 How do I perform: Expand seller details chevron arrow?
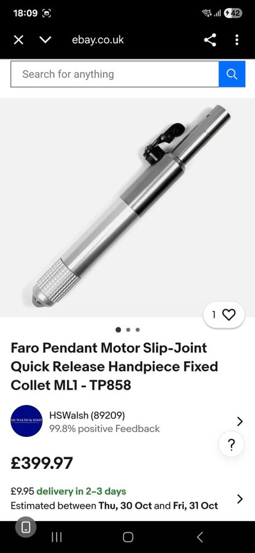click(240, 421)
